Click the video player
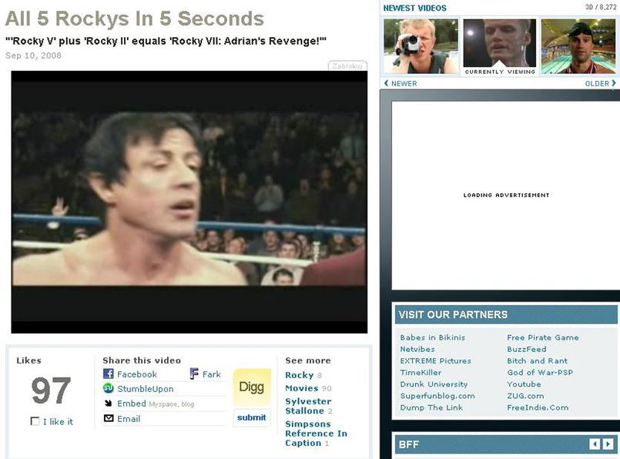620x459 pixels. 189,202
